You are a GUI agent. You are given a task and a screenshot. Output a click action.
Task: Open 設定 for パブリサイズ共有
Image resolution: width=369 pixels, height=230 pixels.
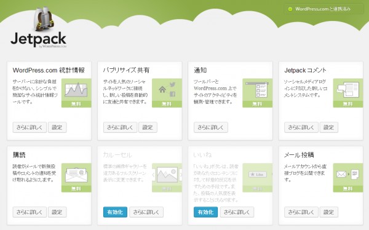148,127
